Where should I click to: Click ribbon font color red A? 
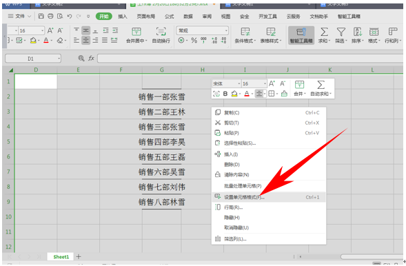46,41
